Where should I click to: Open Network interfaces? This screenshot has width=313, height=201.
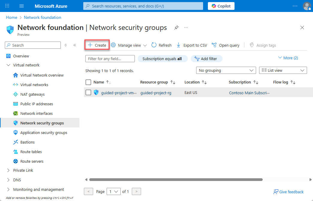click(36, 113)
